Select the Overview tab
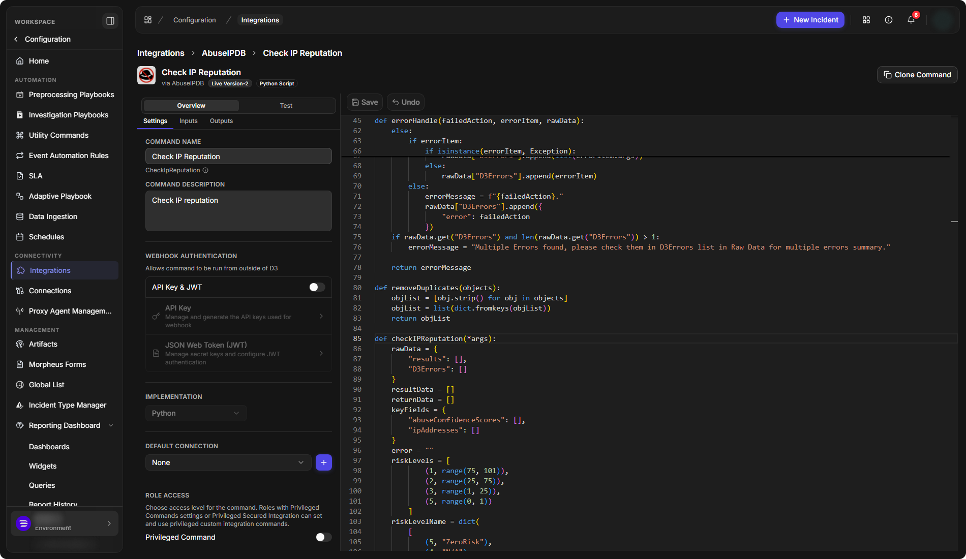 click(191, 106)
